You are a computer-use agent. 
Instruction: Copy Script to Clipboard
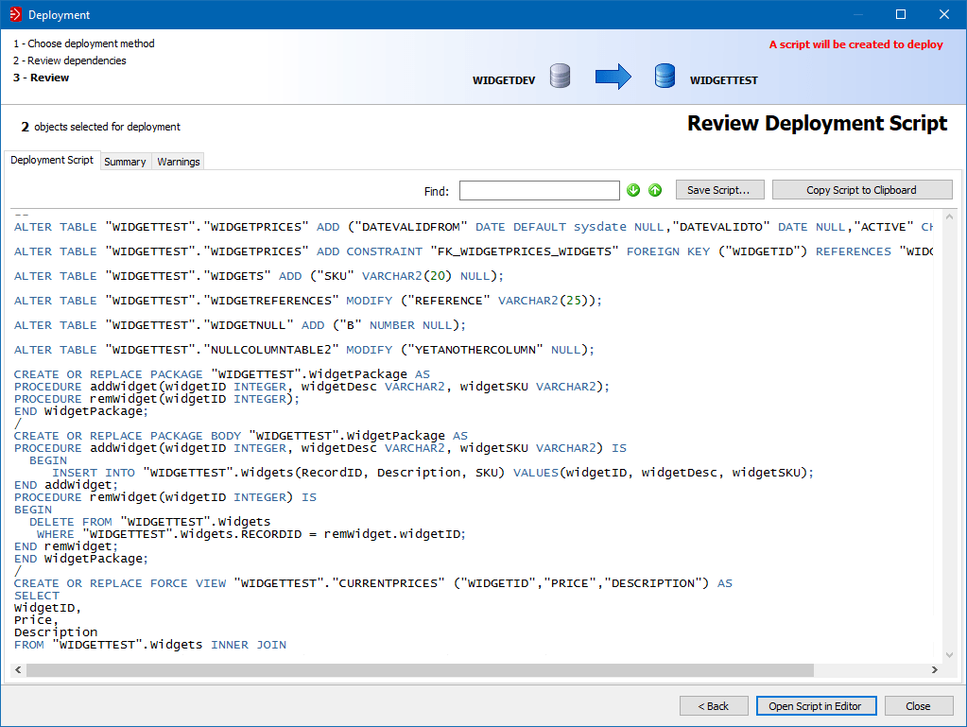[861, 190]
